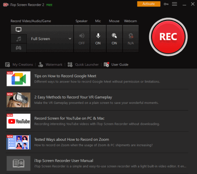Toggle the Mouse ON setting
This screenshot has width=197, height=174.
coord(114,39)
